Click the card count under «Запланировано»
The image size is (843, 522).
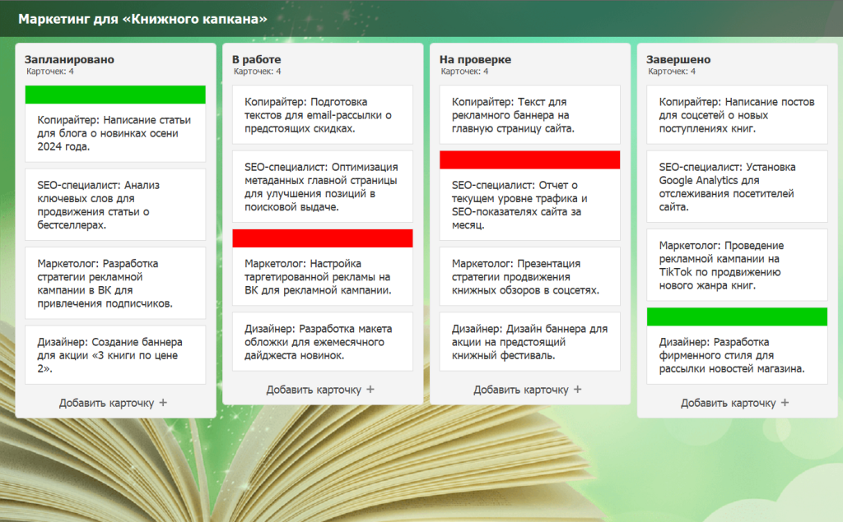click(x=50, y=72)
